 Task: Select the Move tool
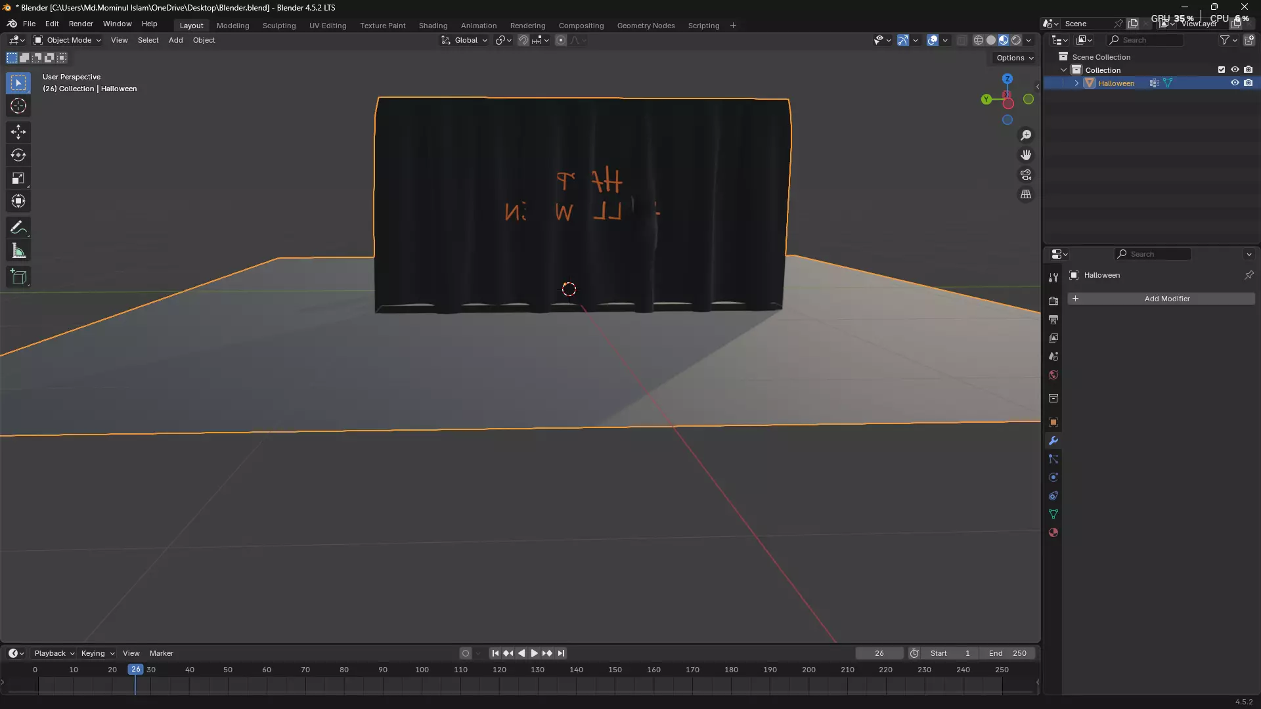pos(18,132)
